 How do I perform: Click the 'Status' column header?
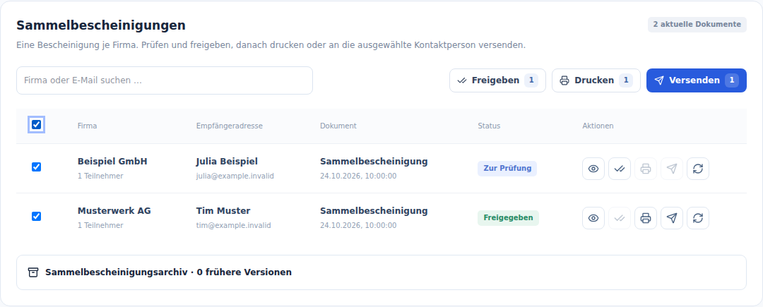coord(489,126)
